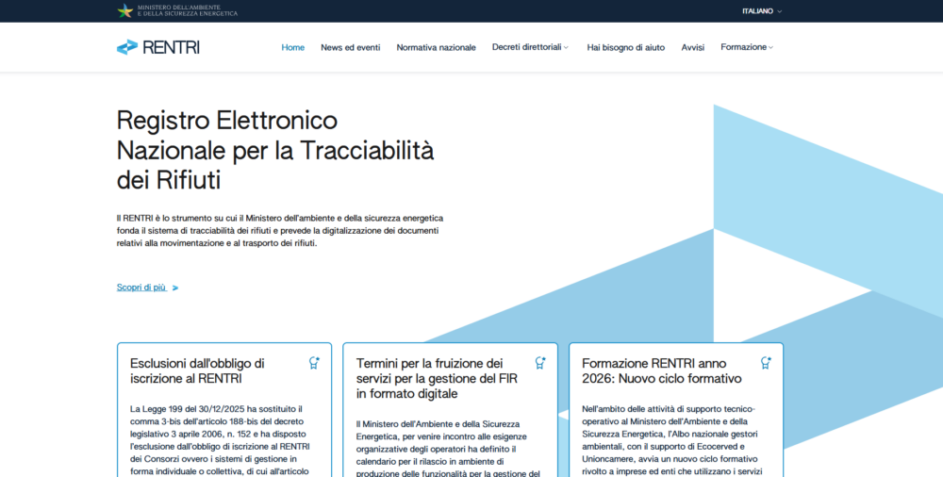Navigate to the Avvisi section
This screenshot has height=477, width=943.
point(692,47)
